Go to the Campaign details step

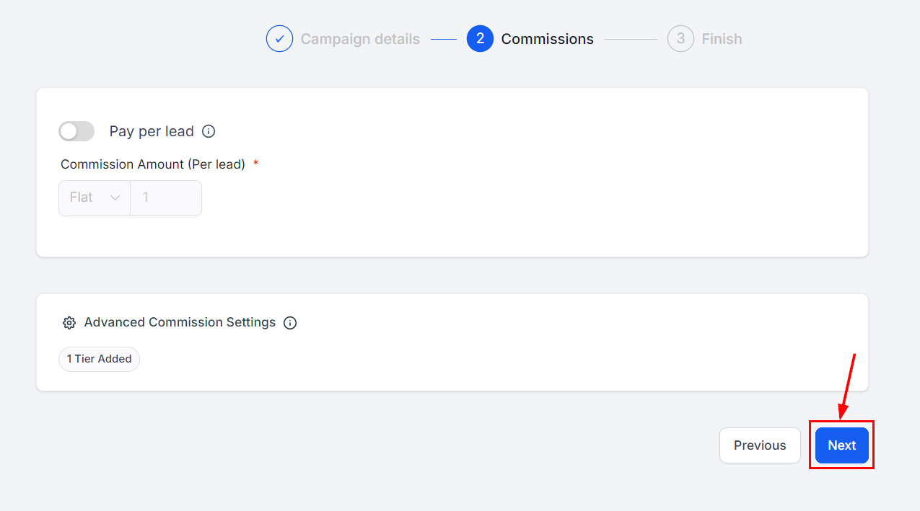pyautogui.click(x=360, y=39)
